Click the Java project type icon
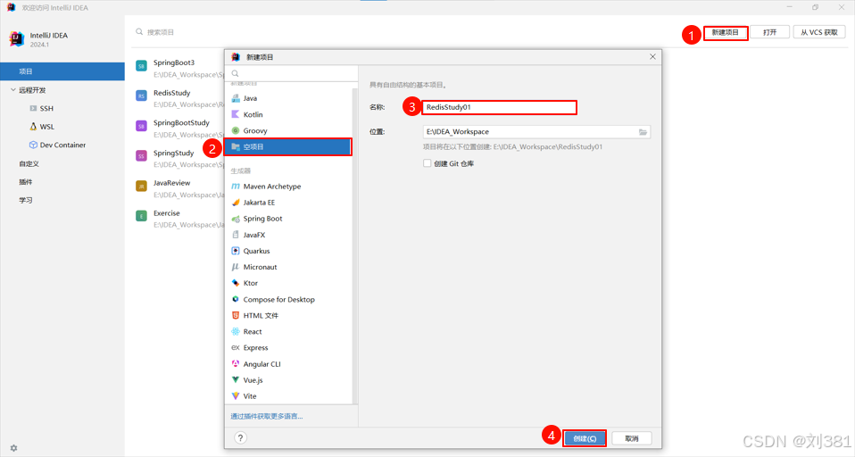The height and width of the screenshot is (457, 855). tap(236, 98)
